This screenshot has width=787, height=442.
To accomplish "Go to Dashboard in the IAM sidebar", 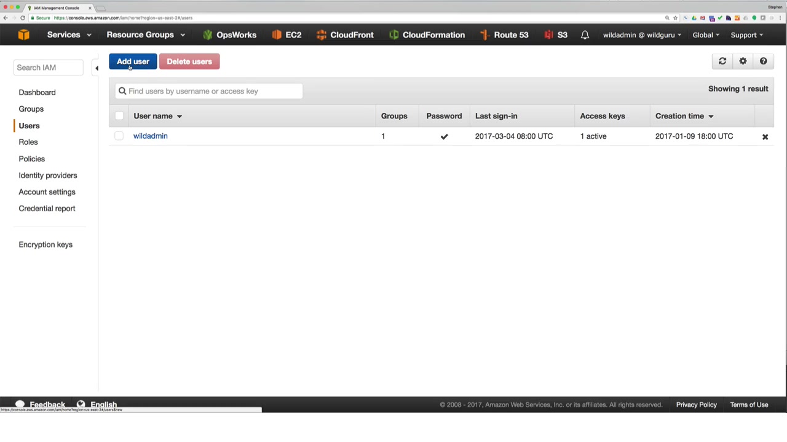I will click(x=37, y=93).
